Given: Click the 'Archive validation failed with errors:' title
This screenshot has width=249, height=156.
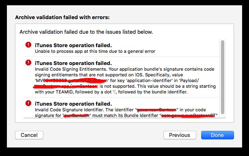Looking at the screenshot, I should tap(62, 17).
